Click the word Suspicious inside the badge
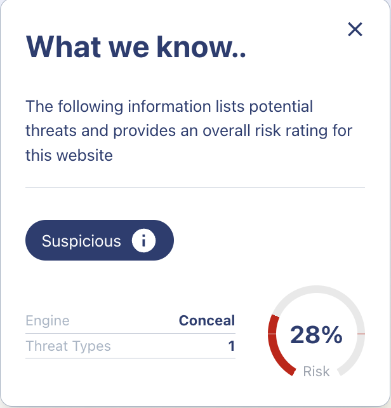 pyautogui.click(x=81, y=241)
